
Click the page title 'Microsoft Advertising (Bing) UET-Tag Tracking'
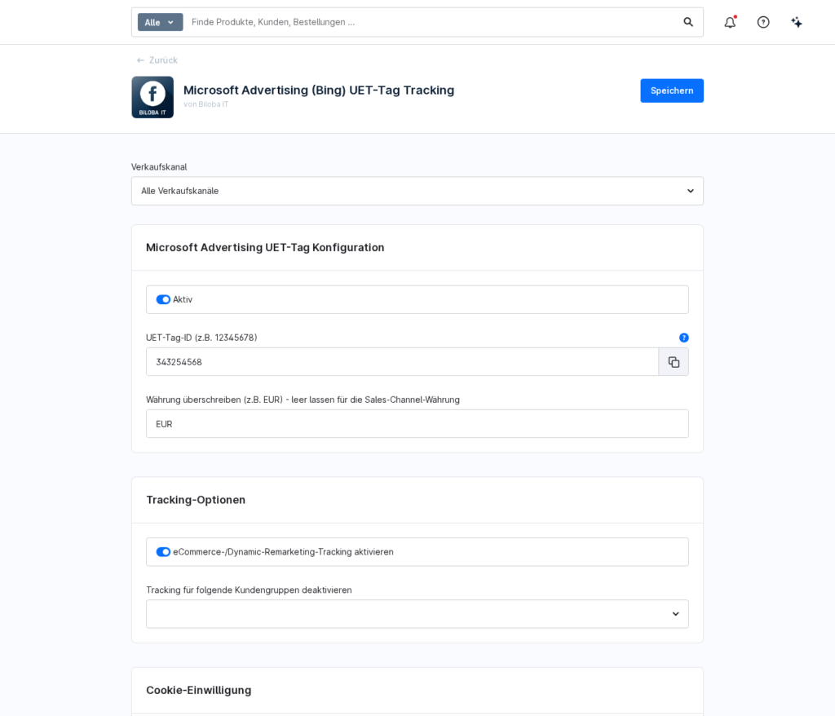319,90
